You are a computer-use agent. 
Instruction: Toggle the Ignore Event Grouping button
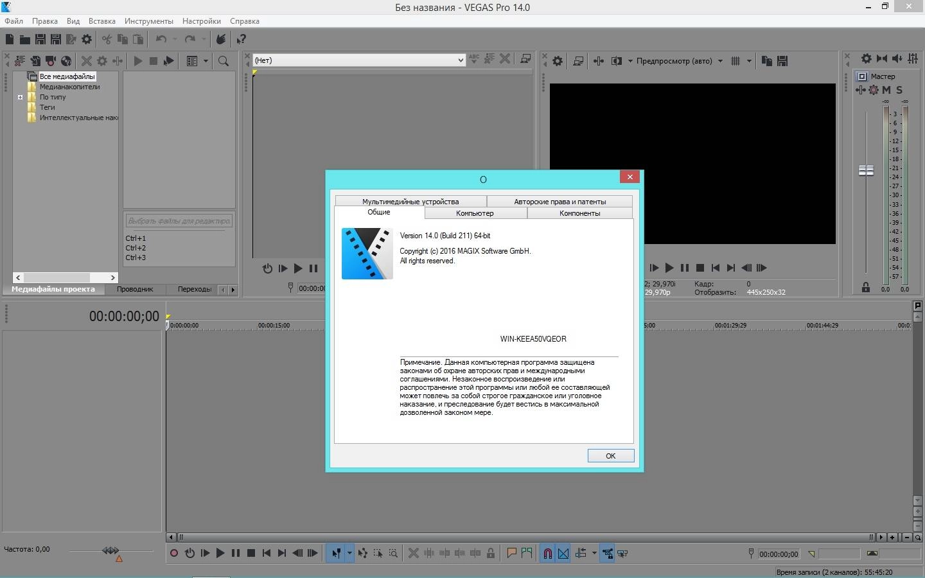coord(622,553)
